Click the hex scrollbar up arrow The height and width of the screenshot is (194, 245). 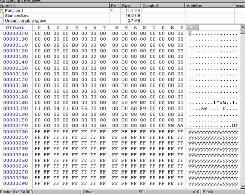point(243,27)
